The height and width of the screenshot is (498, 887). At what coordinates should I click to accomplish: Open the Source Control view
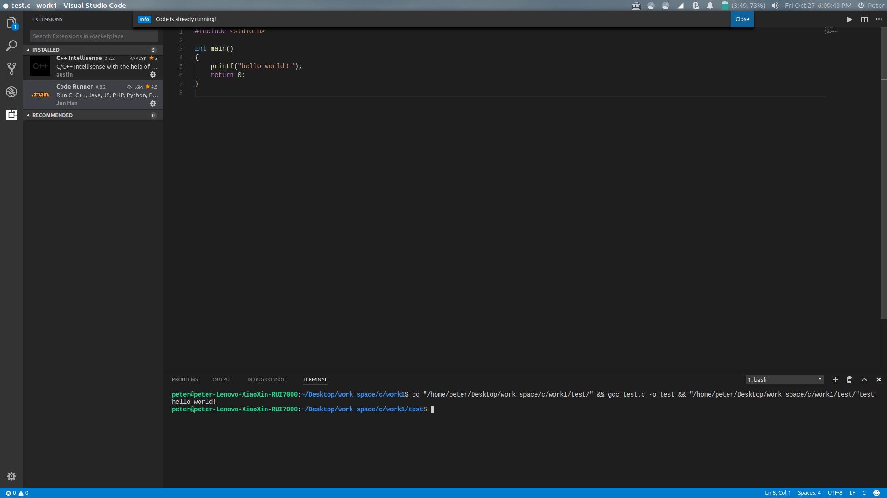(12, 69)
